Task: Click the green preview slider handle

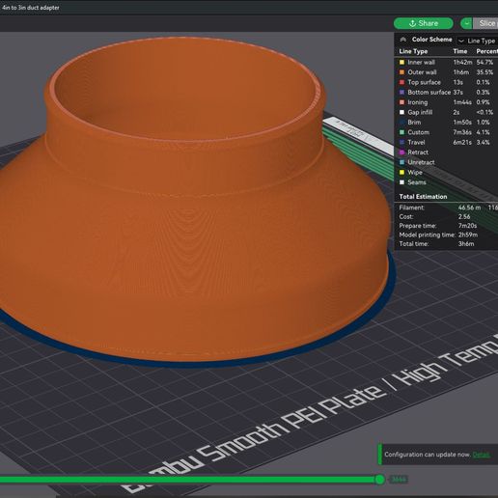Action: pyautogui.click(x=380, y=480)
